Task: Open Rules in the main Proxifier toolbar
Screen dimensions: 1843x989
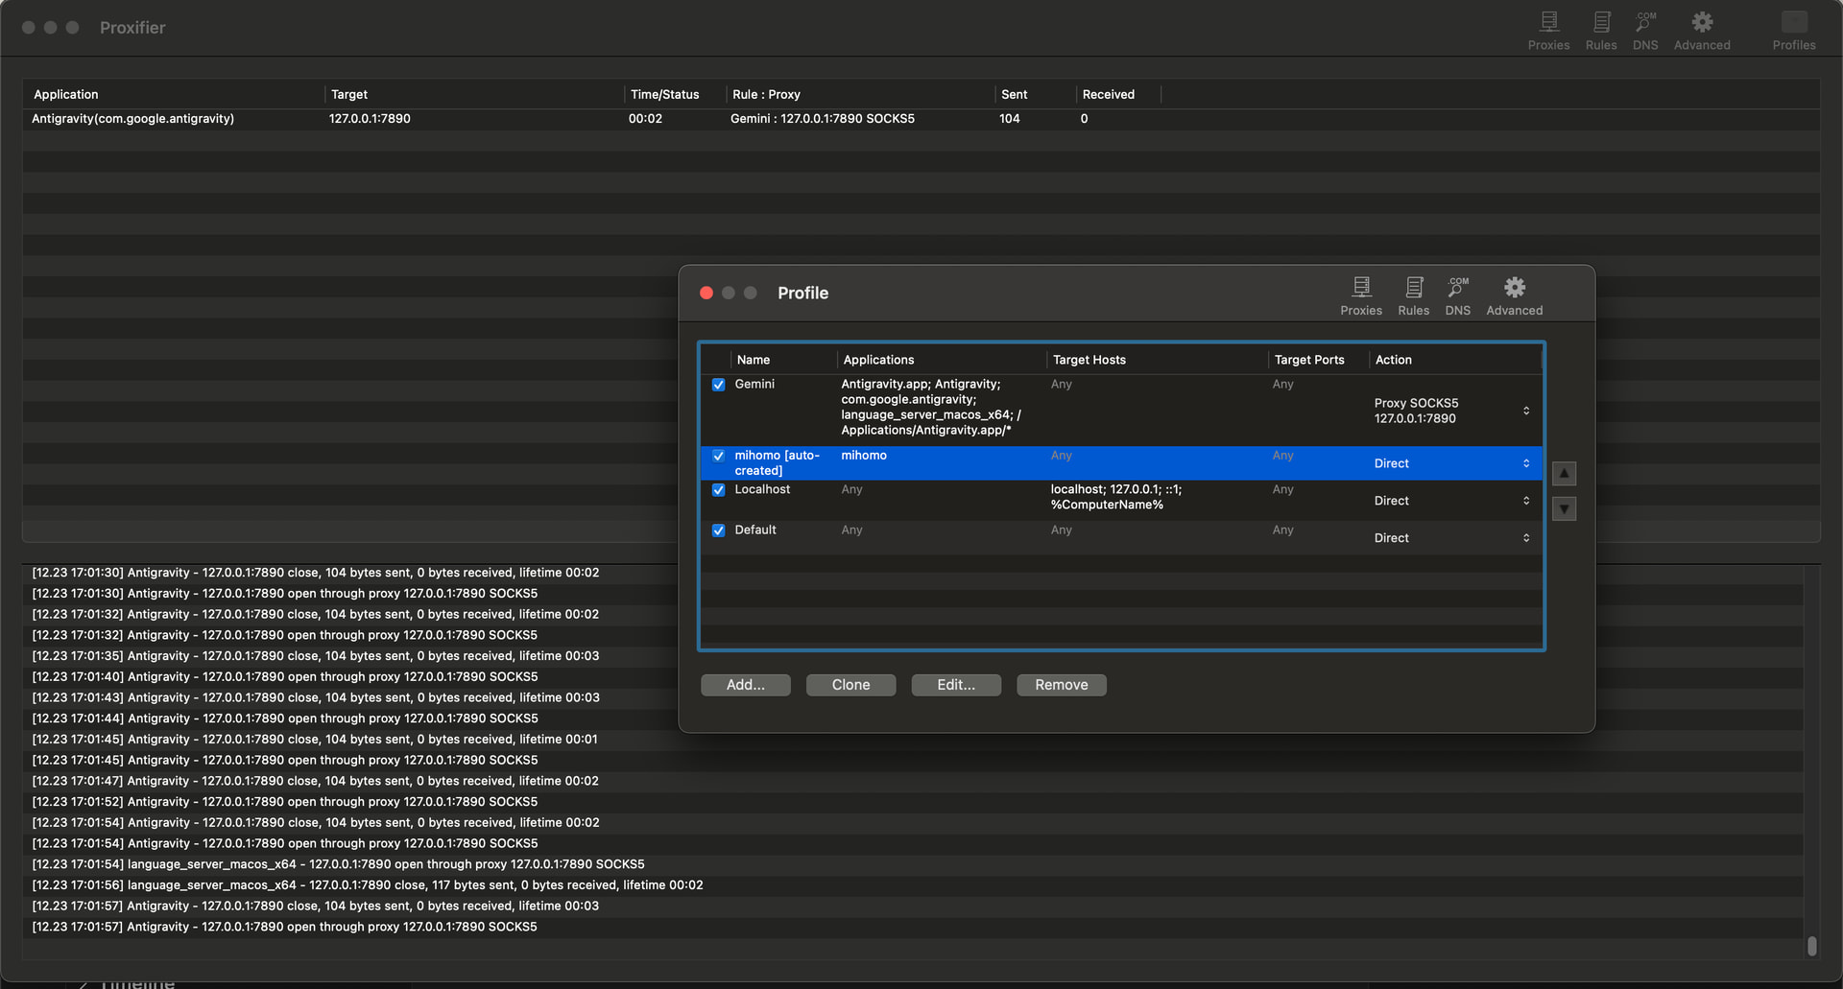Action: click(1600, 31)
